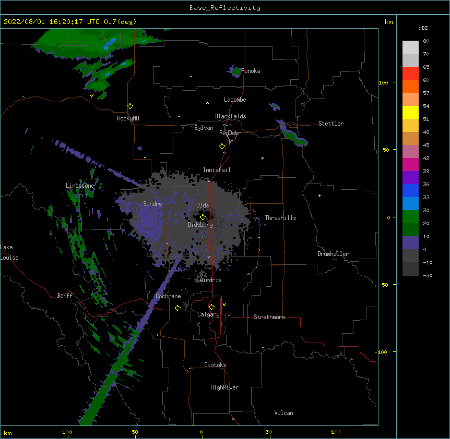Click the dBZ legend heading
The image size is (450, 439).
pos(423,28)
